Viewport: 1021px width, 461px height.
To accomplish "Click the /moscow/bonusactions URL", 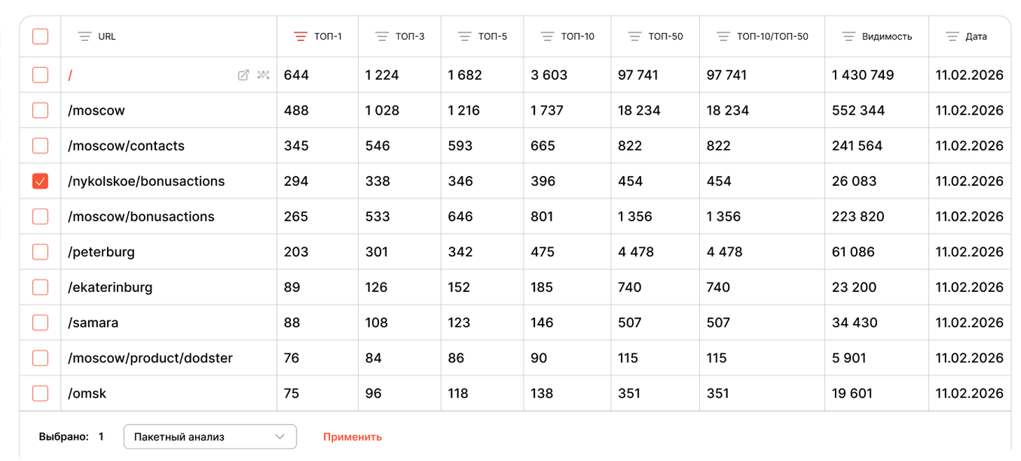I will click(141, 217).
